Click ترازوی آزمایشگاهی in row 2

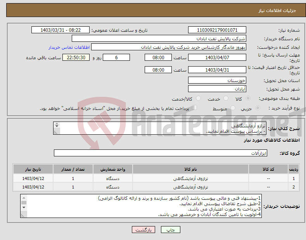click(190, 187)
